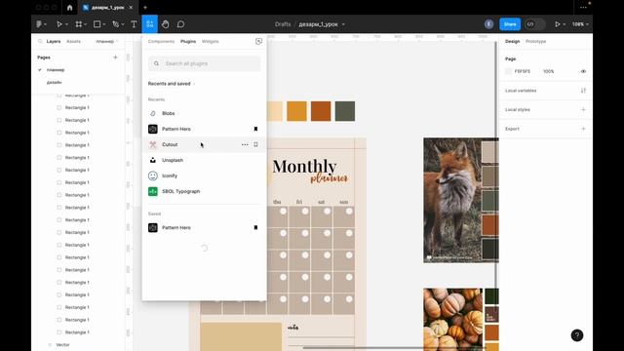Go to the Figma home screen
The width and height of the screenshot is (624, 351).
pos(69,7)
